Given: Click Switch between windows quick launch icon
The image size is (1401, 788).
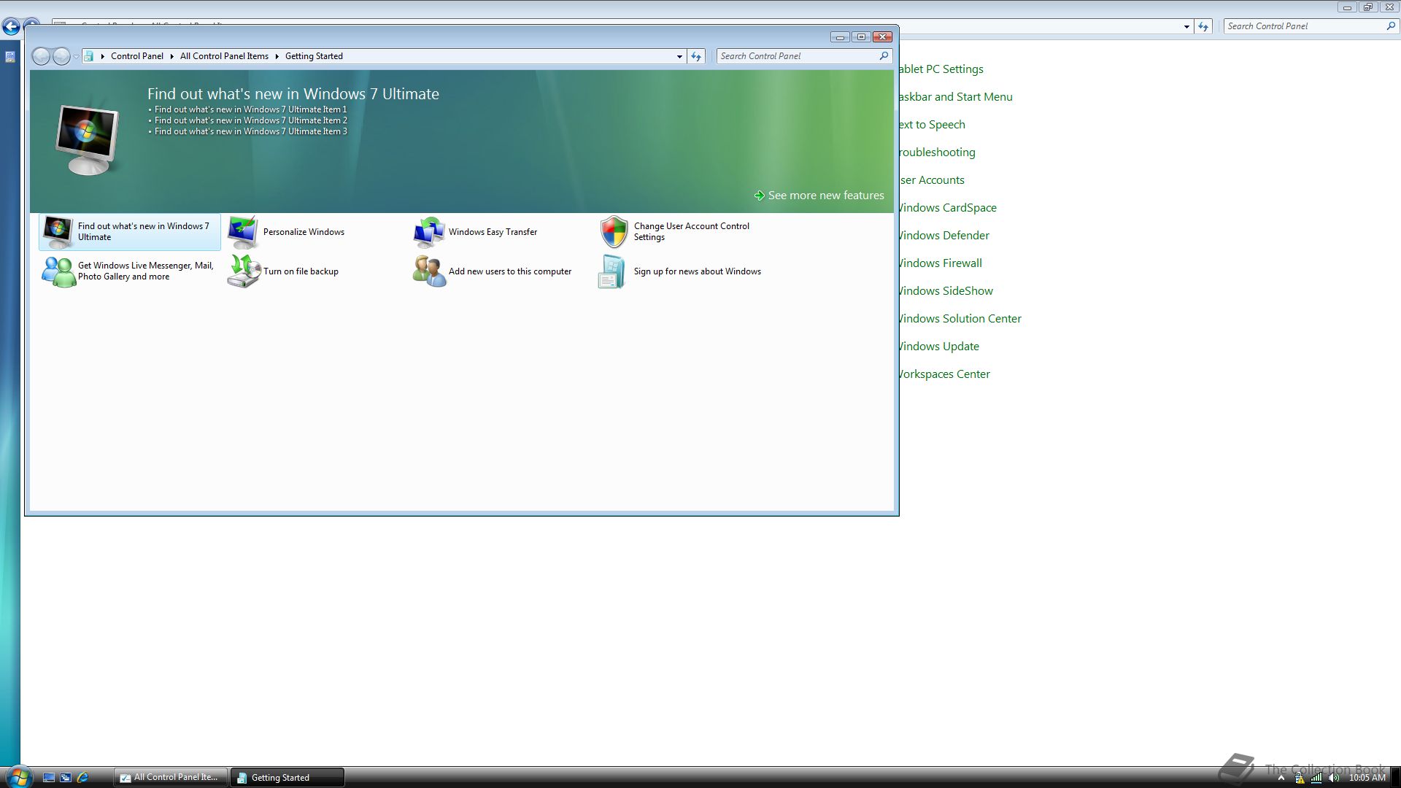Looking at the screenshot, I should click(66, 778).
